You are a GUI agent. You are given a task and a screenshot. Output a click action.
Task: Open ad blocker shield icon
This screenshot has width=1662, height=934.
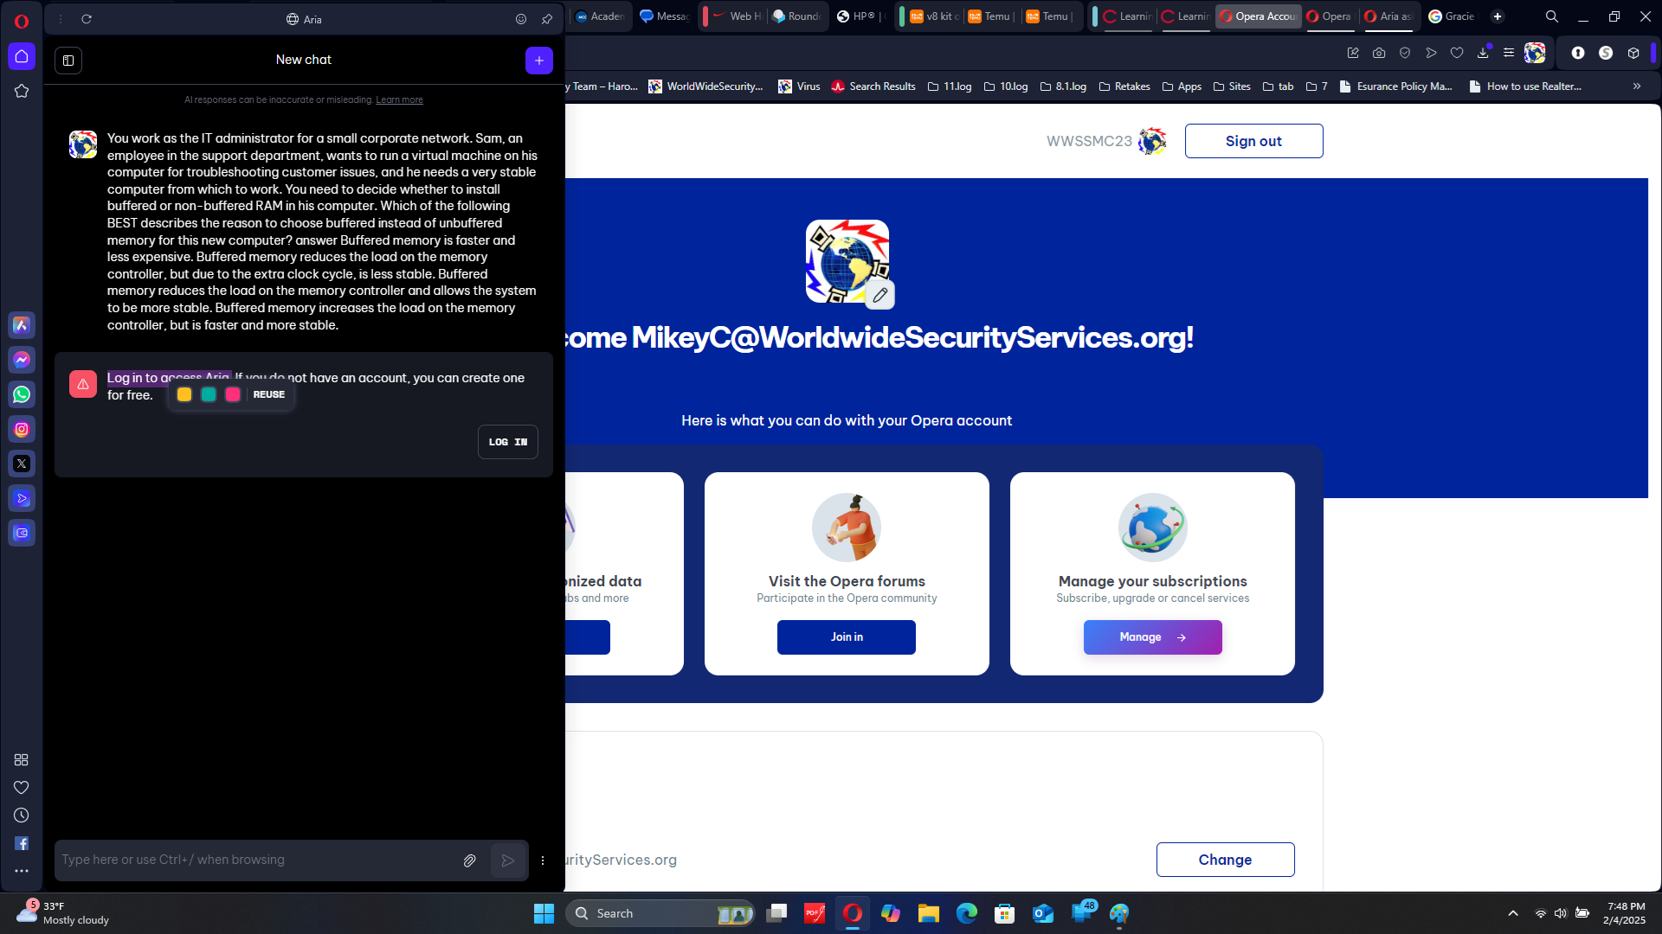point(1405,53)
